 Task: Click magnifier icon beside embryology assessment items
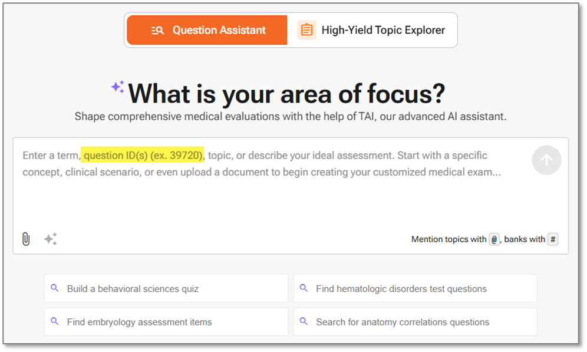click(x=55, y=321)
